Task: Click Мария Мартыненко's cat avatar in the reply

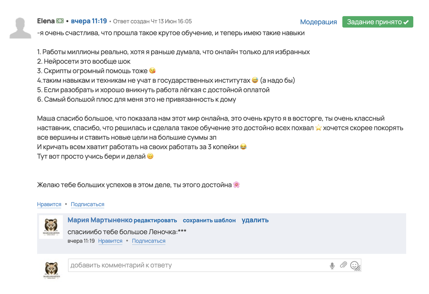Action: tap(51, 227)
